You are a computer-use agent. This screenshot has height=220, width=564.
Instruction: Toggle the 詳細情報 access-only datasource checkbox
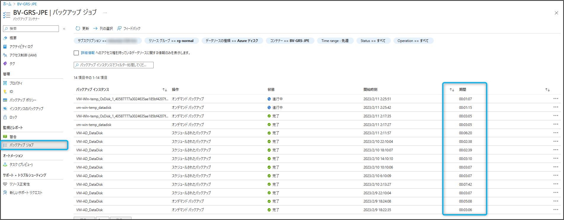point(76,53)
